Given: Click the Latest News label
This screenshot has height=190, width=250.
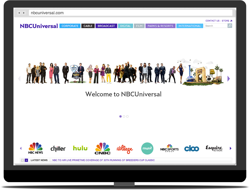Looking at the screenshot, I should 39,160.
